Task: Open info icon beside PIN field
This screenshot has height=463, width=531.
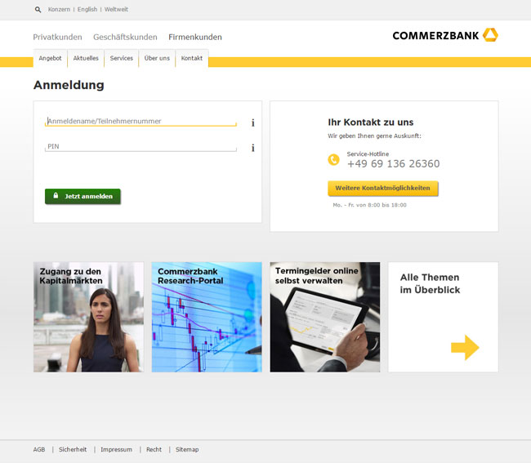Action: [253, 148]
